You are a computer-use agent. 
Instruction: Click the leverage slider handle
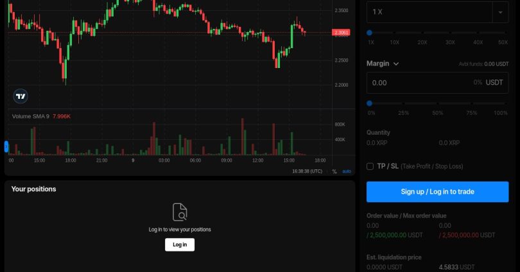tap(370, 32)
